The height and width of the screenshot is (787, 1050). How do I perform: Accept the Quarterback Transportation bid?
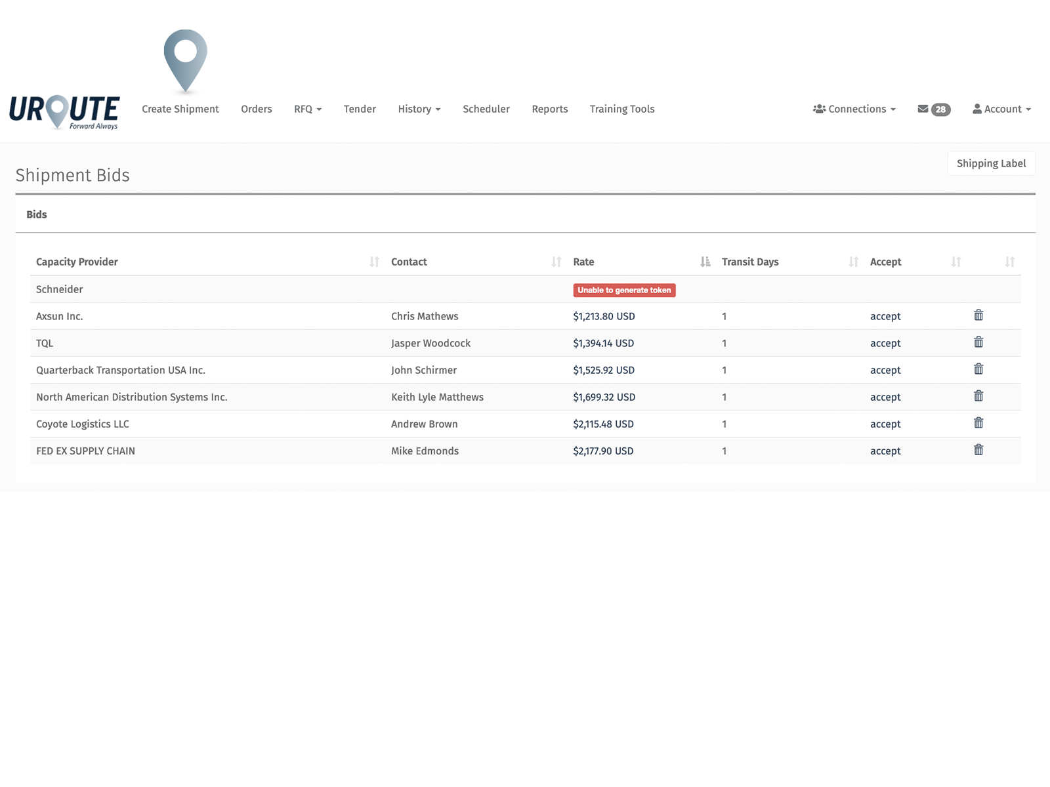885,371
